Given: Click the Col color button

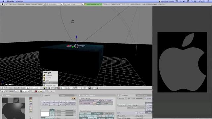Looking at the screenshot, I should [x=52, y=110].
